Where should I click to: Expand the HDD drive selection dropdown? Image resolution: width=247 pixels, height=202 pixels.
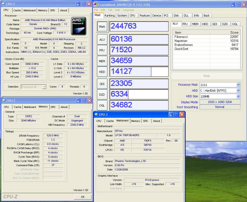coord(238,90)
